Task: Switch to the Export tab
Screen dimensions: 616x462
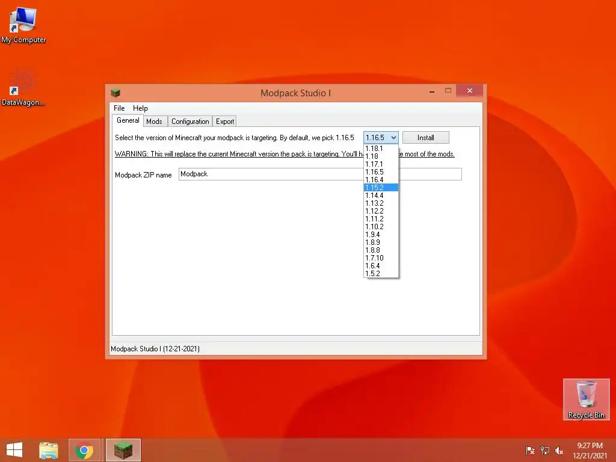Action: coord(225,122)
